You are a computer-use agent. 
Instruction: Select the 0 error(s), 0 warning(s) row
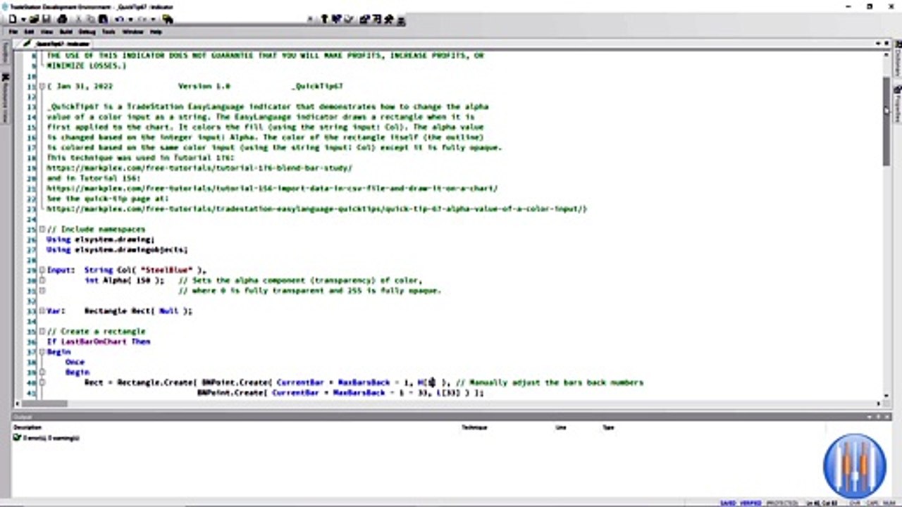pos(47,437)
